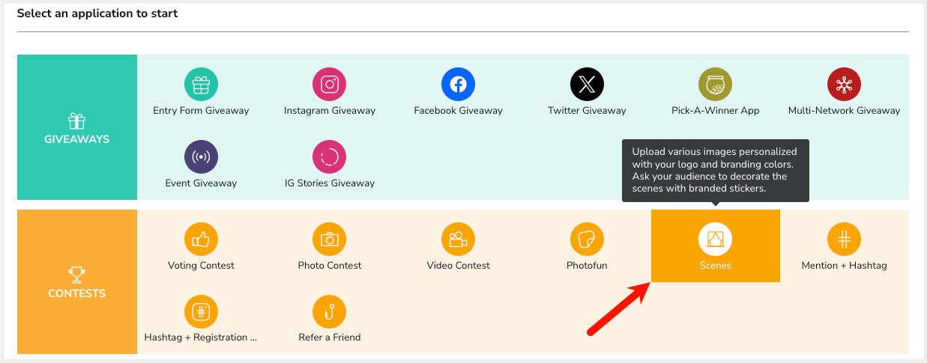Open the IG Stories Giveaway icon
The height and width of the screenshot is (363, 927).
click(330, 156)
